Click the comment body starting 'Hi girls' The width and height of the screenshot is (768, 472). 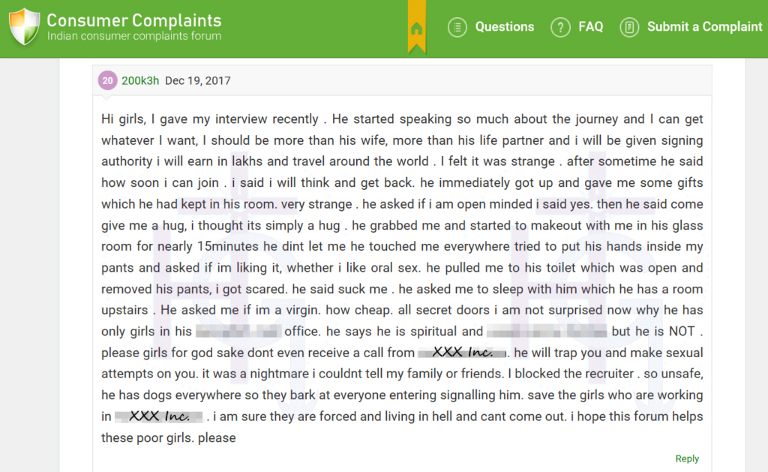click(x=402, y=278)
